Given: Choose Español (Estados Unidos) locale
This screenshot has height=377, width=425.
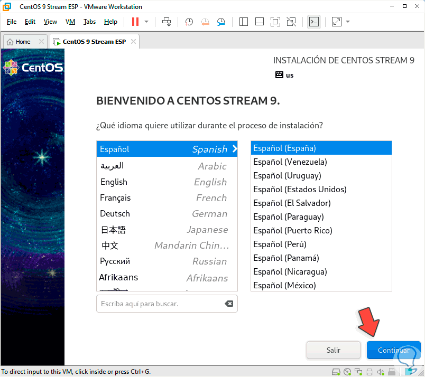Looking at the screenshot, I should coord(321,189).
